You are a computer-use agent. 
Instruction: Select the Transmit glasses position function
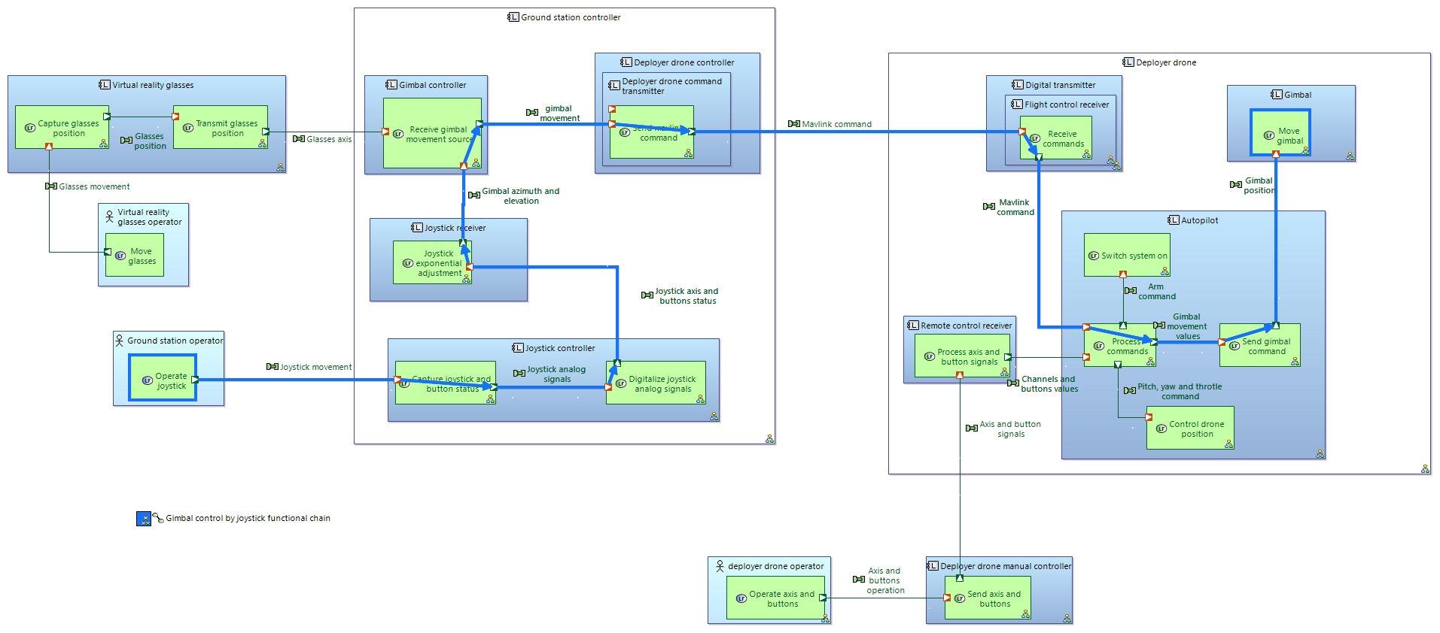point(221,127)
